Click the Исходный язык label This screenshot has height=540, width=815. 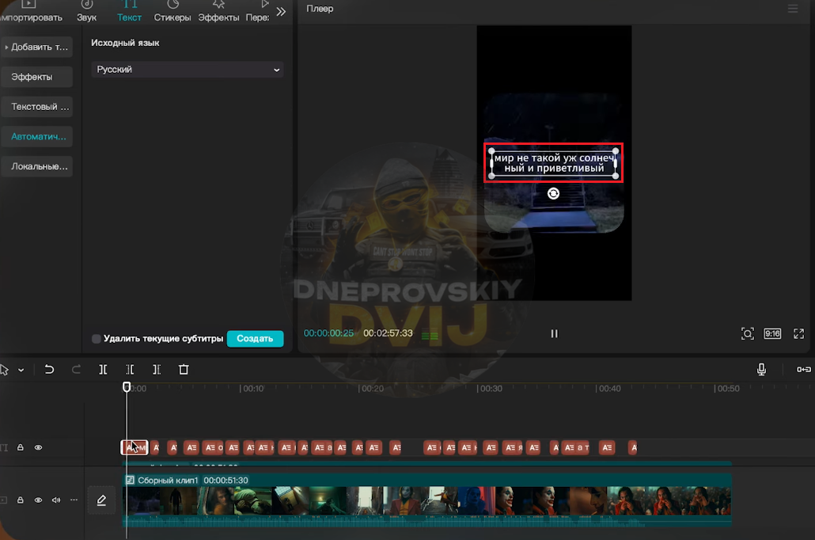click(x=125, y=43)
